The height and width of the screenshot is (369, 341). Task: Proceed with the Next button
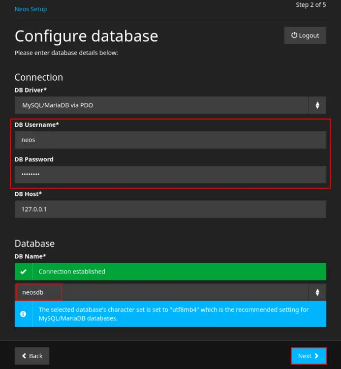click(308, 356)
